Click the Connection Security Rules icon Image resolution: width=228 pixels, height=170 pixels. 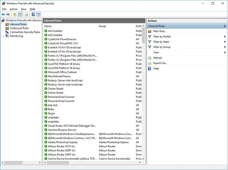point(7,32)
